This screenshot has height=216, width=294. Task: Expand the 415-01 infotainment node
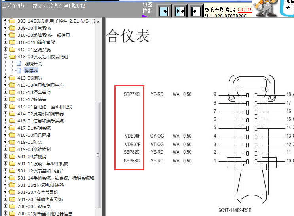[x=5, y=120]
